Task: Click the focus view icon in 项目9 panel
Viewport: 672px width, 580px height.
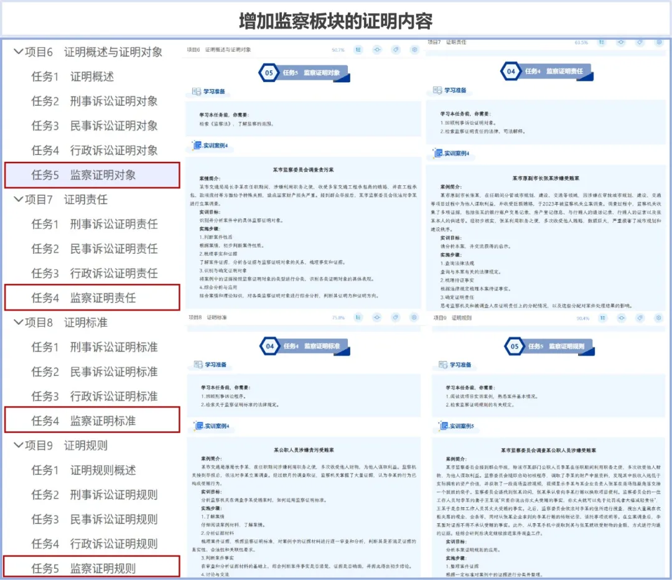Action: 622,317
